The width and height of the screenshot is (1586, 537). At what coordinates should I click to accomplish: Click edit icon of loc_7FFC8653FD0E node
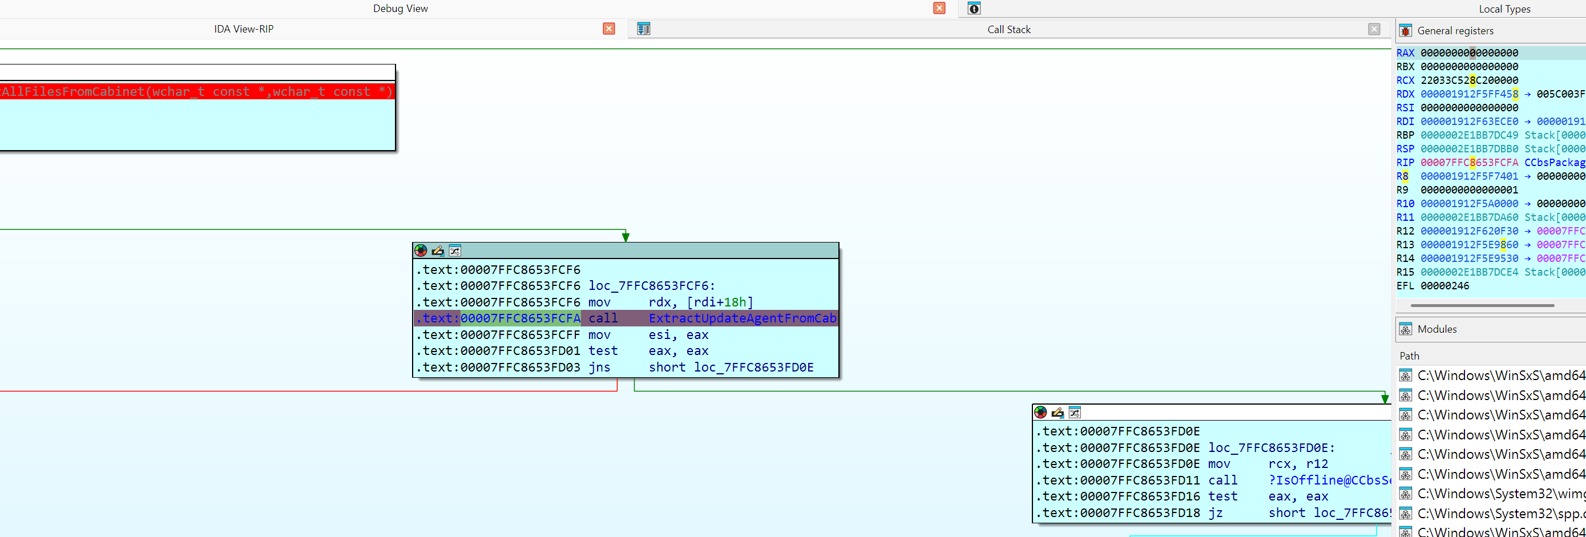pos(1058,413)
